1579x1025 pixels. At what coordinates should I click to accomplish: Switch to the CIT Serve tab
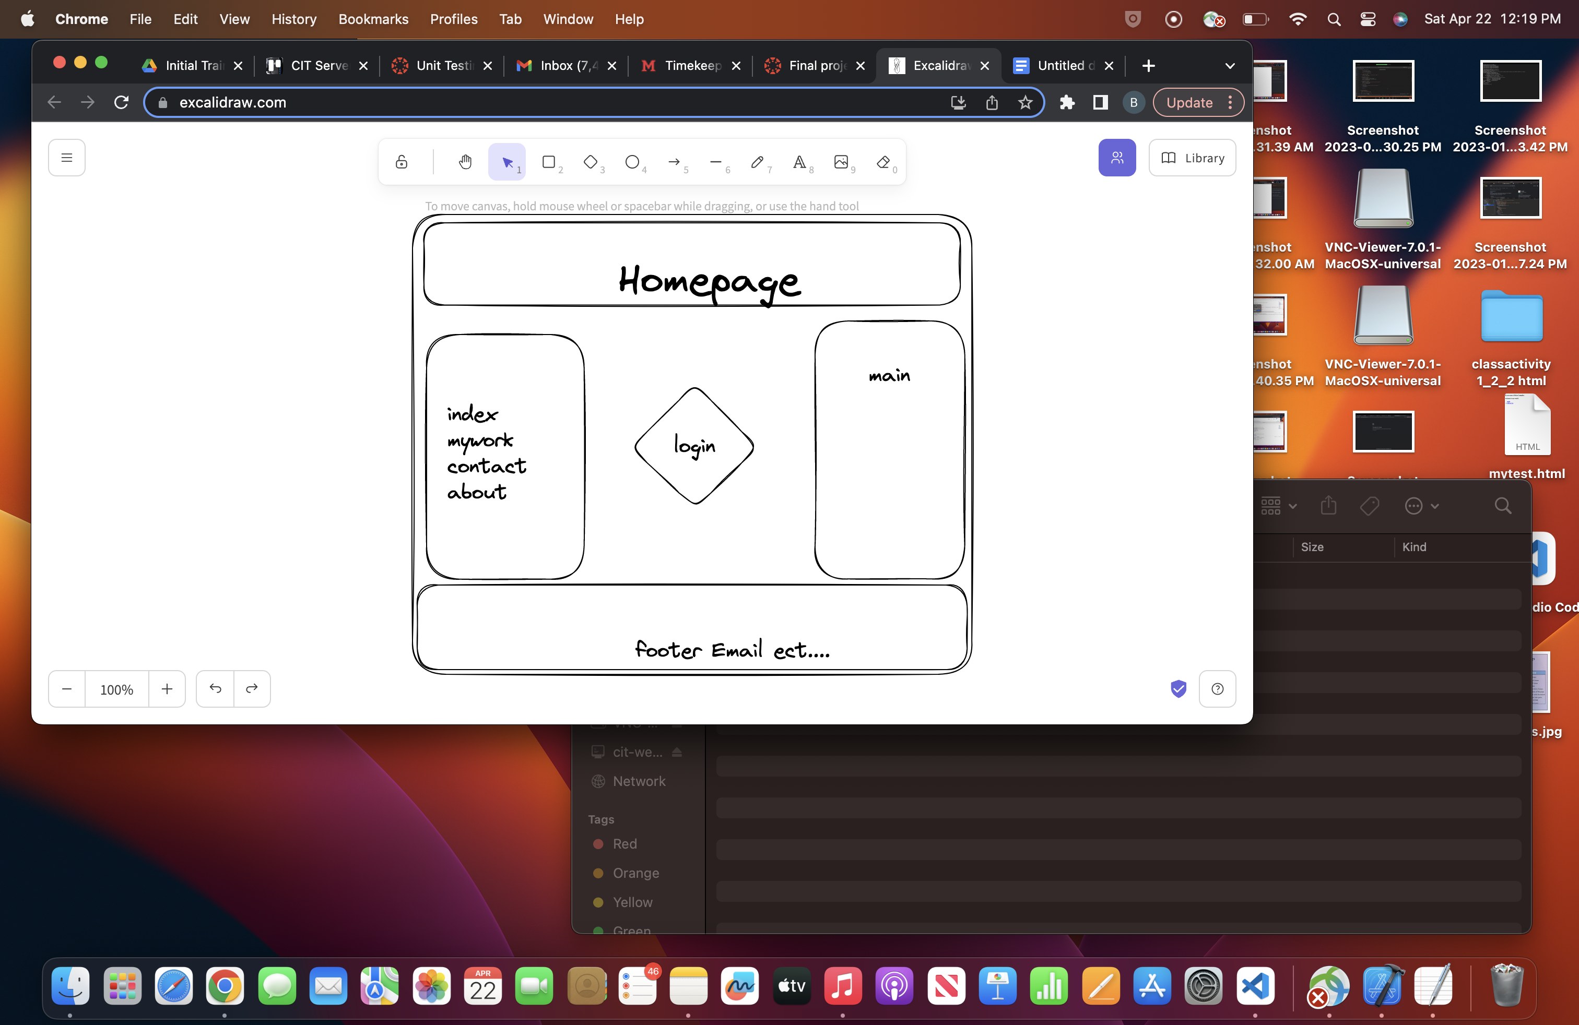(318, 66)
